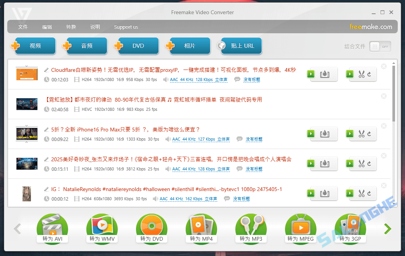Select 转为 DVD output format icon
This screenshot has height=256, width=405.
[x=152, y=227]
